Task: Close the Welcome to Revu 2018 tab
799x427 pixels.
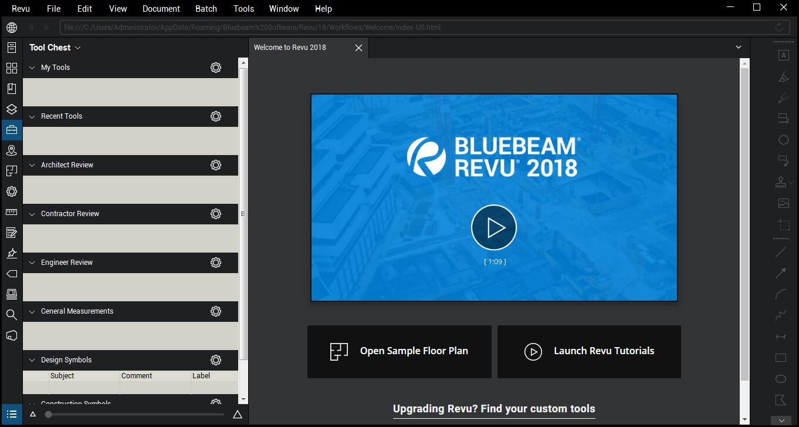Action: [x=358, y=48]
